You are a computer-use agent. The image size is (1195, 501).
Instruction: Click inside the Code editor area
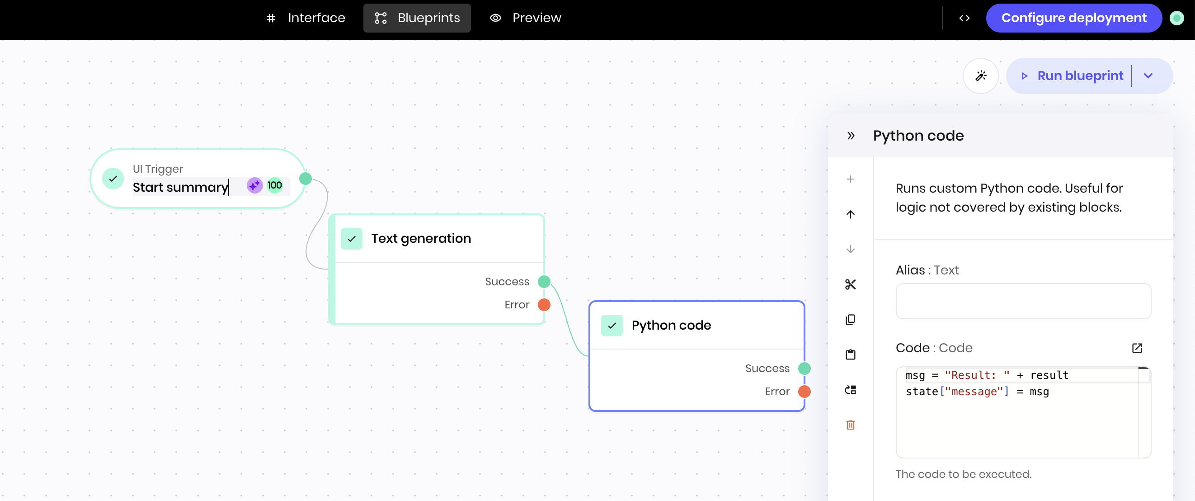pos(1023,412)
